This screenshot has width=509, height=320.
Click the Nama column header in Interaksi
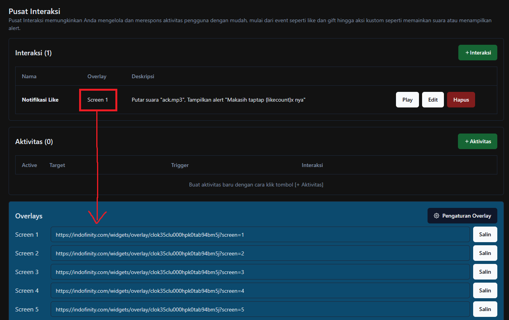click(29, 76)
